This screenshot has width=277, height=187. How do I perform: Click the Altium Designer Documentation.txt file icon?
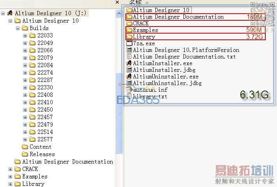[x=129, y=57]
